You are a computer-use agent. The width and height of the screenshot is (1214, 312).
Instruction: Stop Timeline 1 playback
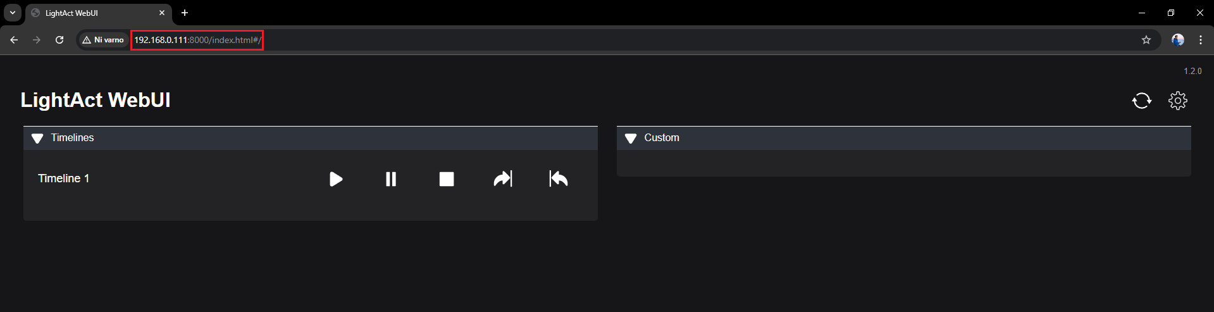coord(447,179)
